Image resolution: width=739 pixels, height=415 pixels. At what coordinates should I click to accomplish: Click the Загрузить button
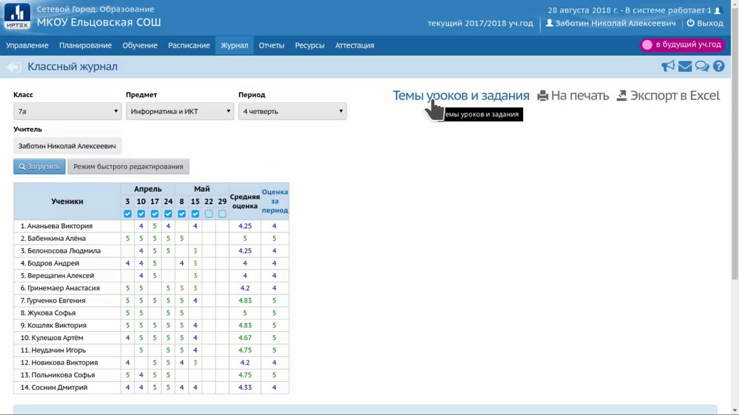click(39, 167)
